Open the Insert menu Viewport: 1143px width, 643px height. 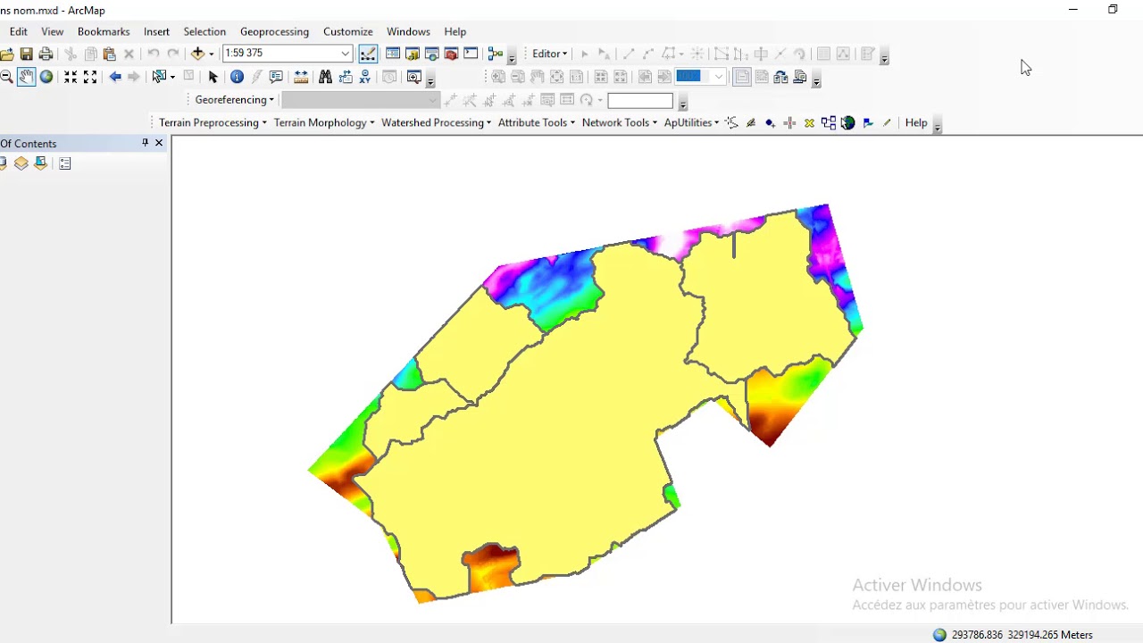(x=156, y=31)
